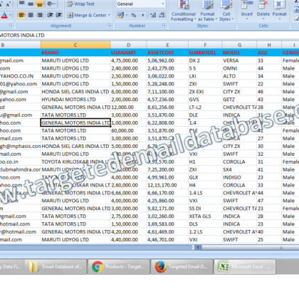Apply Accounting Number Format icon

pos(120,16)
